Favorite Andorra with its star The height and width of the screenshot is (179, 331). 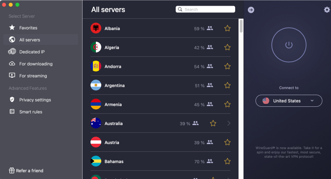pyautogui.click(x=227, y=66)
